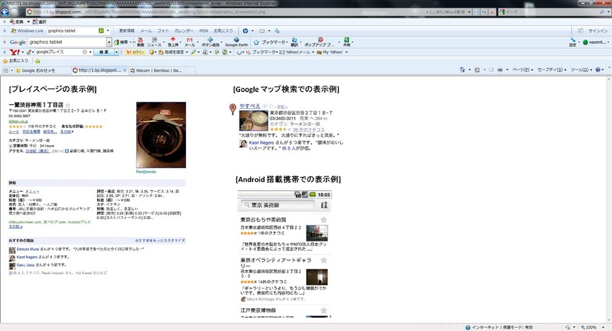
Task: Click the browser Back button
Action: pos(5,12)
